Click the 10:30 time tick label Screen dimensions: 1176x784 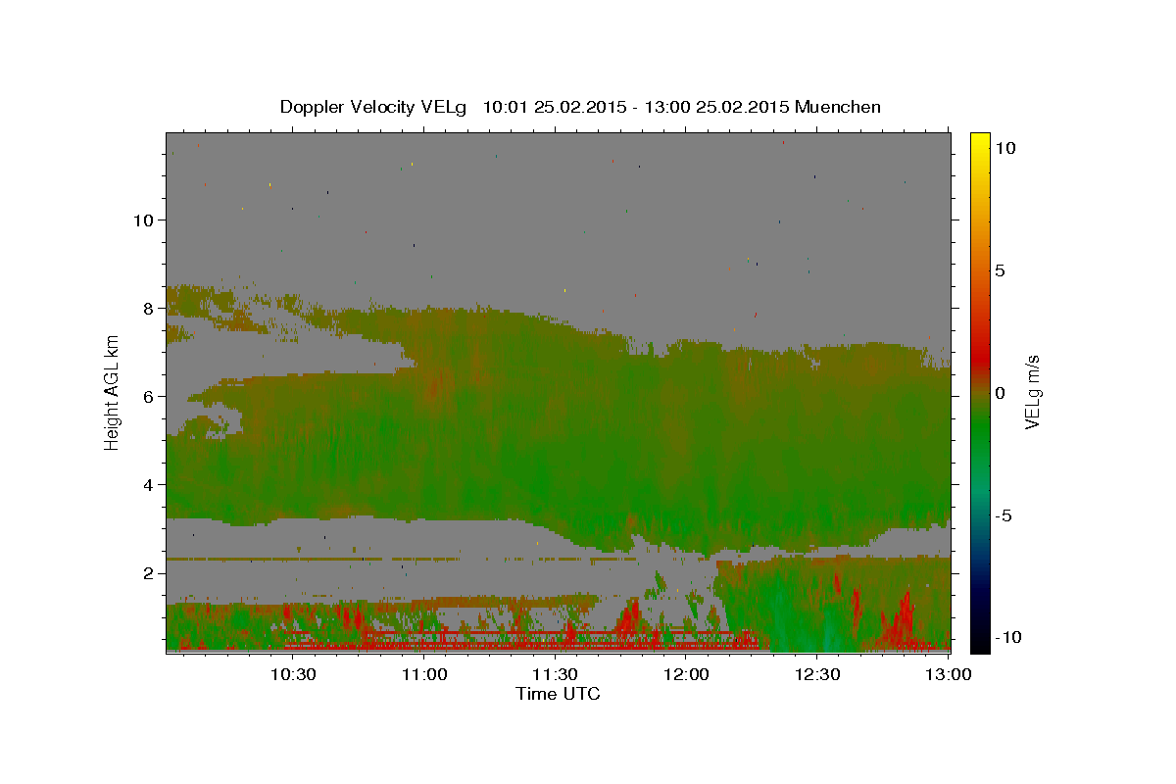(x=292, y=674)
